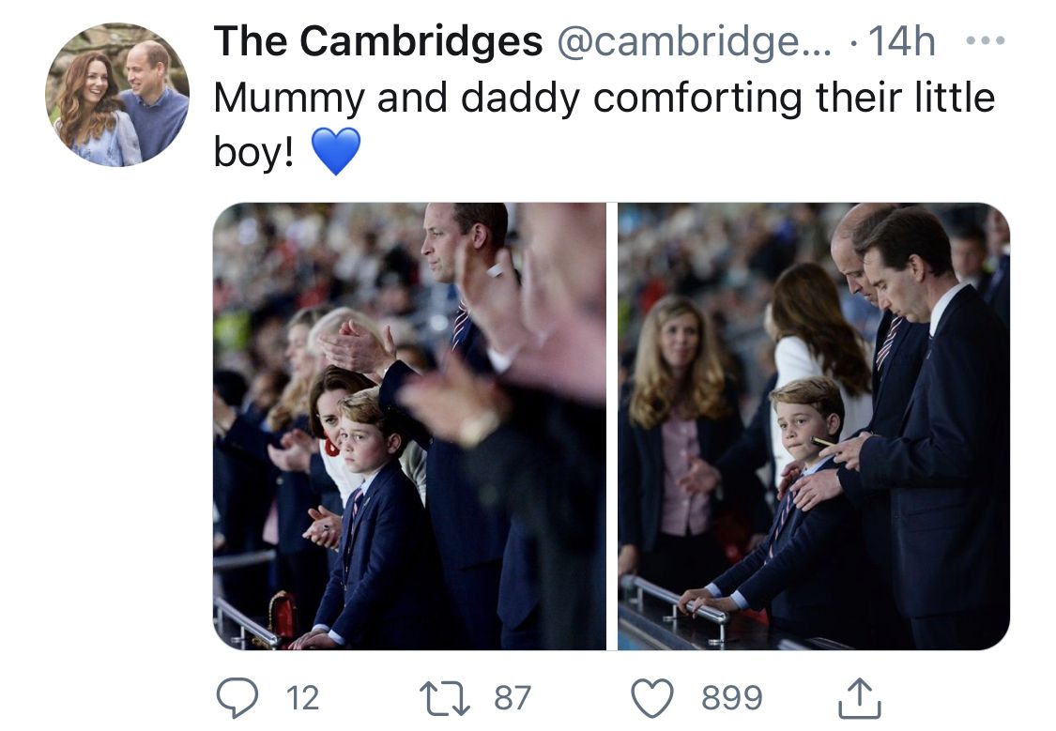Screen dimensions: 1056x731
Task: Click the word 'boy!' in the tweet
Action: coord(253,153)
